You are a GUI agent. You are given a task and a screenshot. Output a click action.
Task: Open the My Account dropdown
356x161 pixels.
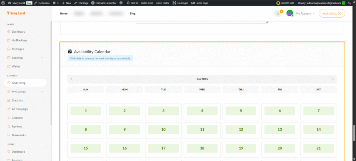click(x=305, y=14)
